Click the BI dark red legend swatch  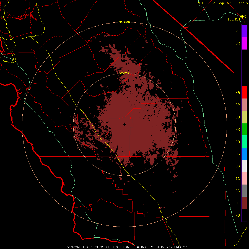coord(244,203)
